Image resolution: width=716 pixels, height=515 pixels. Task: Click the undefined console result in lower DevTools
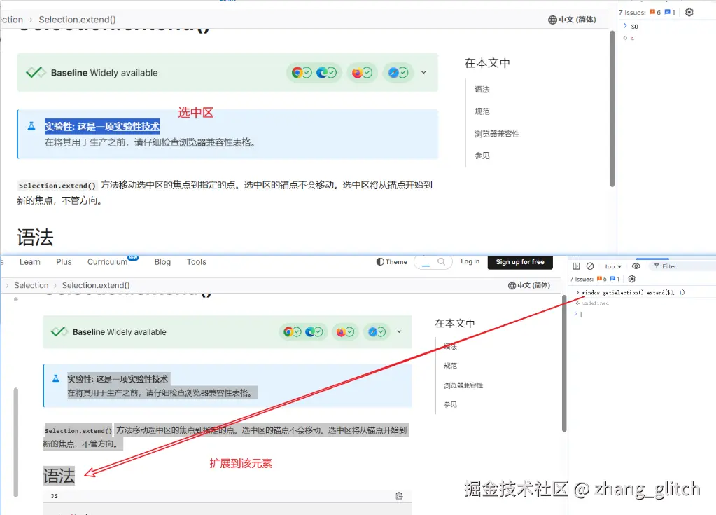(595, 303)
